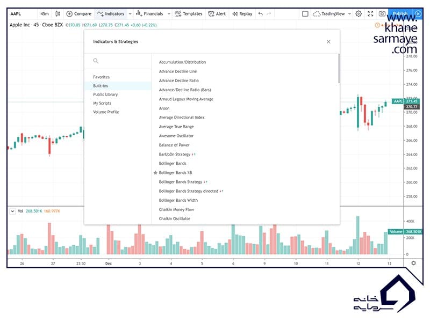Open the Financials toolbar item
The width and height of the screenshot is (430, 322).
(x=149, y=14)
